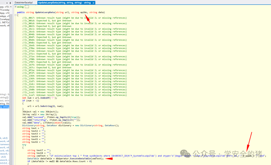Click the apiNo parameter in method signature
This screenshot has height=165, width=271.
click(84, 12)
